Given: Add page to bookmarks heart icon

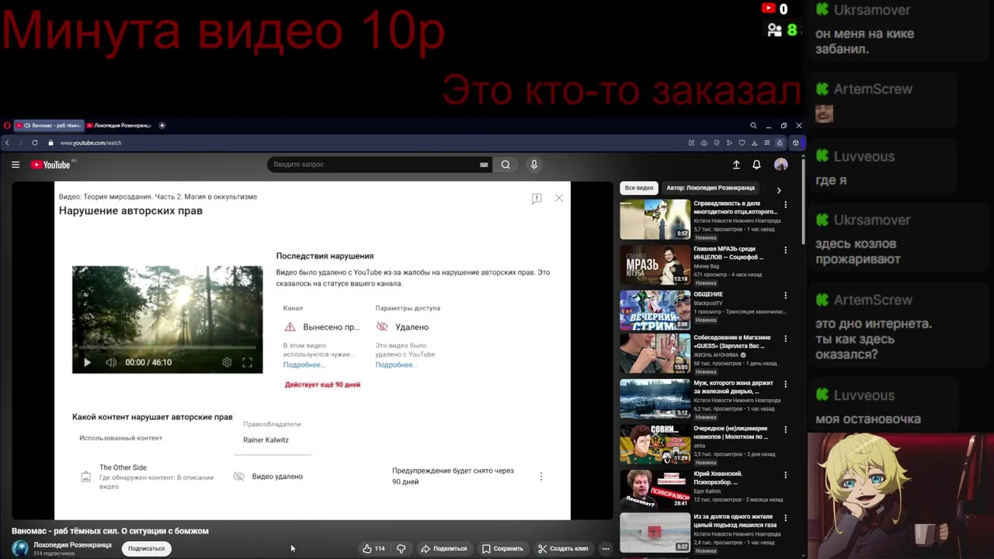Looking at the screenshot, I should click(x=742, y=143).
